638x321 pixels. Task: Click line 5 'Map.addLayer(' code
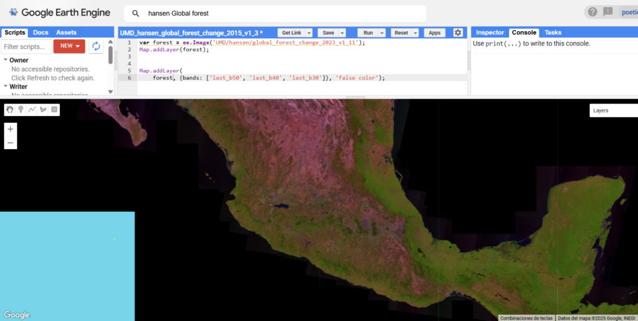161,71
